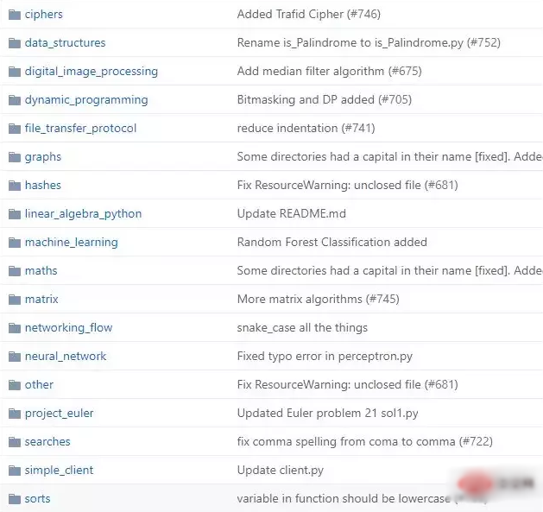
Task: Open the project_euler folder link
Action: [59, 414]
